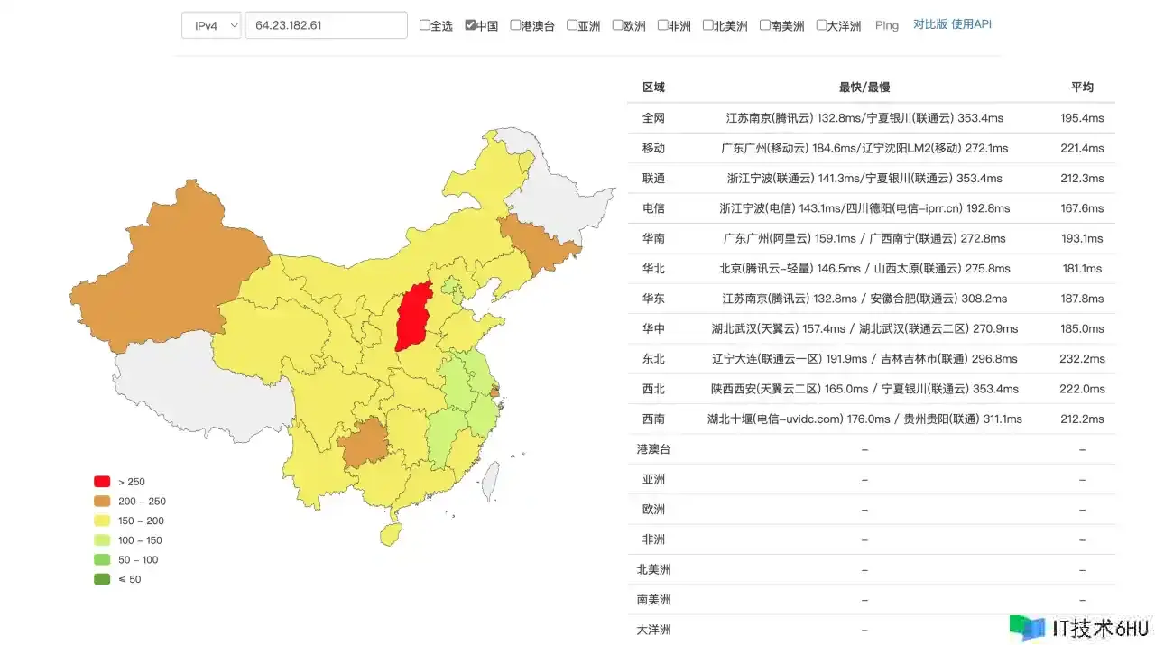This screenshot has width=1155, height=645.
Task: Tick the 亚洲 region checkbox
Action: pyautogui.click(x=572, y=25)
